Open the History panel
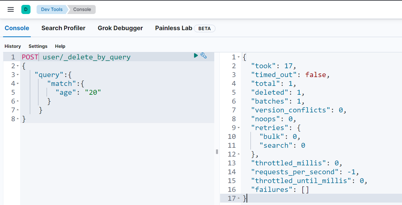This screenshot has width=402, height=205. click(x=13, y=46)
